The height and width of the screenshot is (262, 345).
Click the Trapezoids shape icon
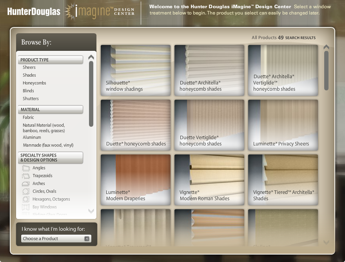(x=26, y=176)
